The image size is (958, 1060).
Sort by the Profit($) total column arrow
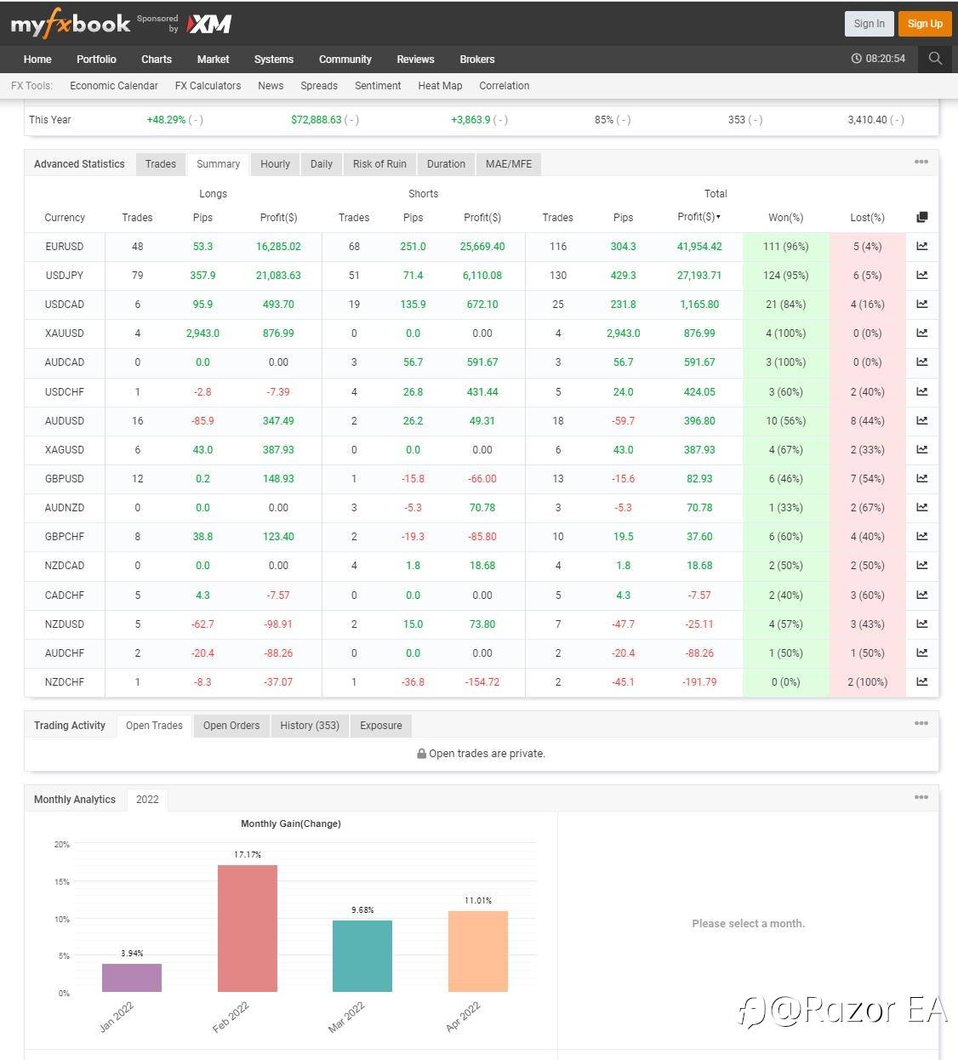tap(718, 217)
